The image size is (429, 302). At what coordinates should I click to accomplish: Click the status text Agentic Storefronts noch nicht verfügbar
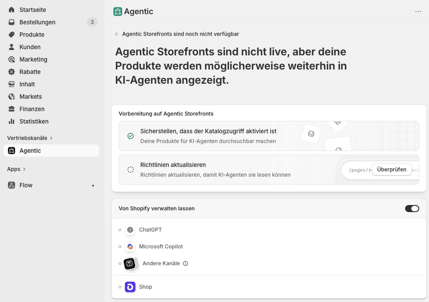coord(181,34)
